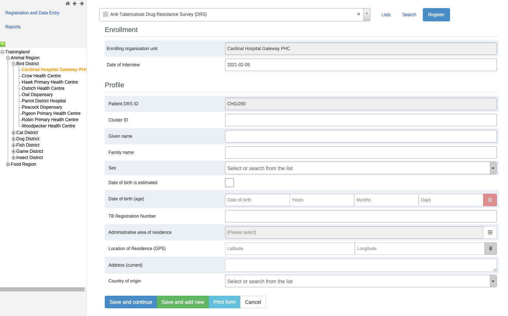The image size is (508, 316).
Task: Switch to the Search tab
Action: click(409, 15)
